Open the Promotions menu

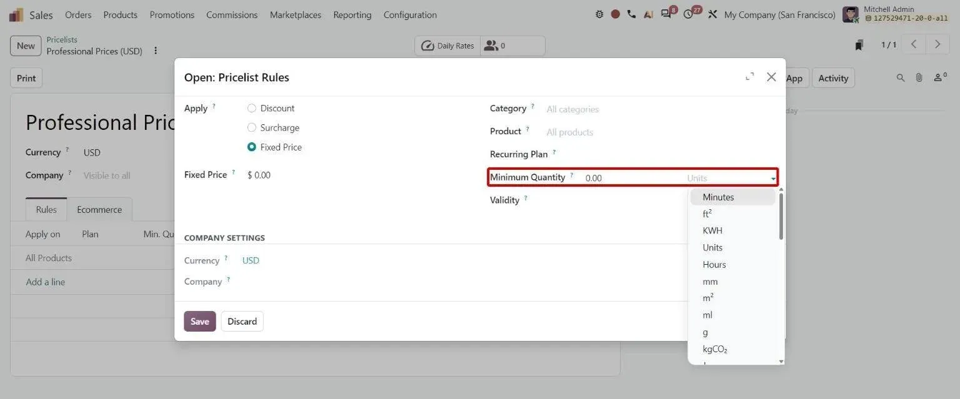coord(172,14)
